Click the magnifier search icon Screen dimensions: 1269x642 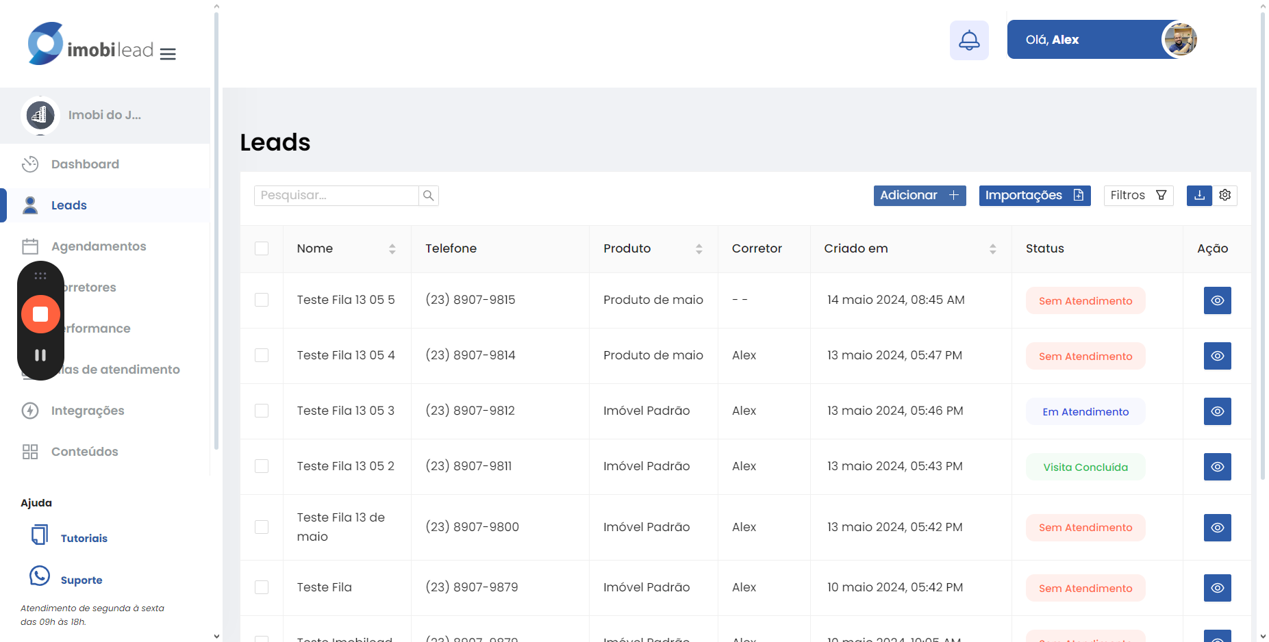point(429,196)
